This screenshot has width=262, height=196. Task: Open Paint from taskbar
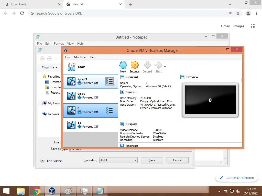68,191
